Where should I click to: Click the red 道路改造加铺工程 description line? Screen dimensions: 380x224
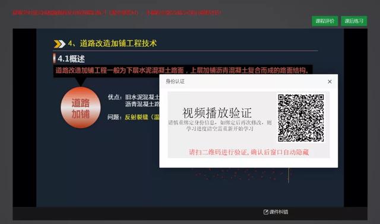click(182, 71)
